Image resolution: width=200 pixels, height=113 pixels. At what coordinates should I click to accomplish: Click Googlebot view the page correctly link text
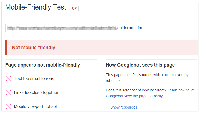(x=135, y=96)
